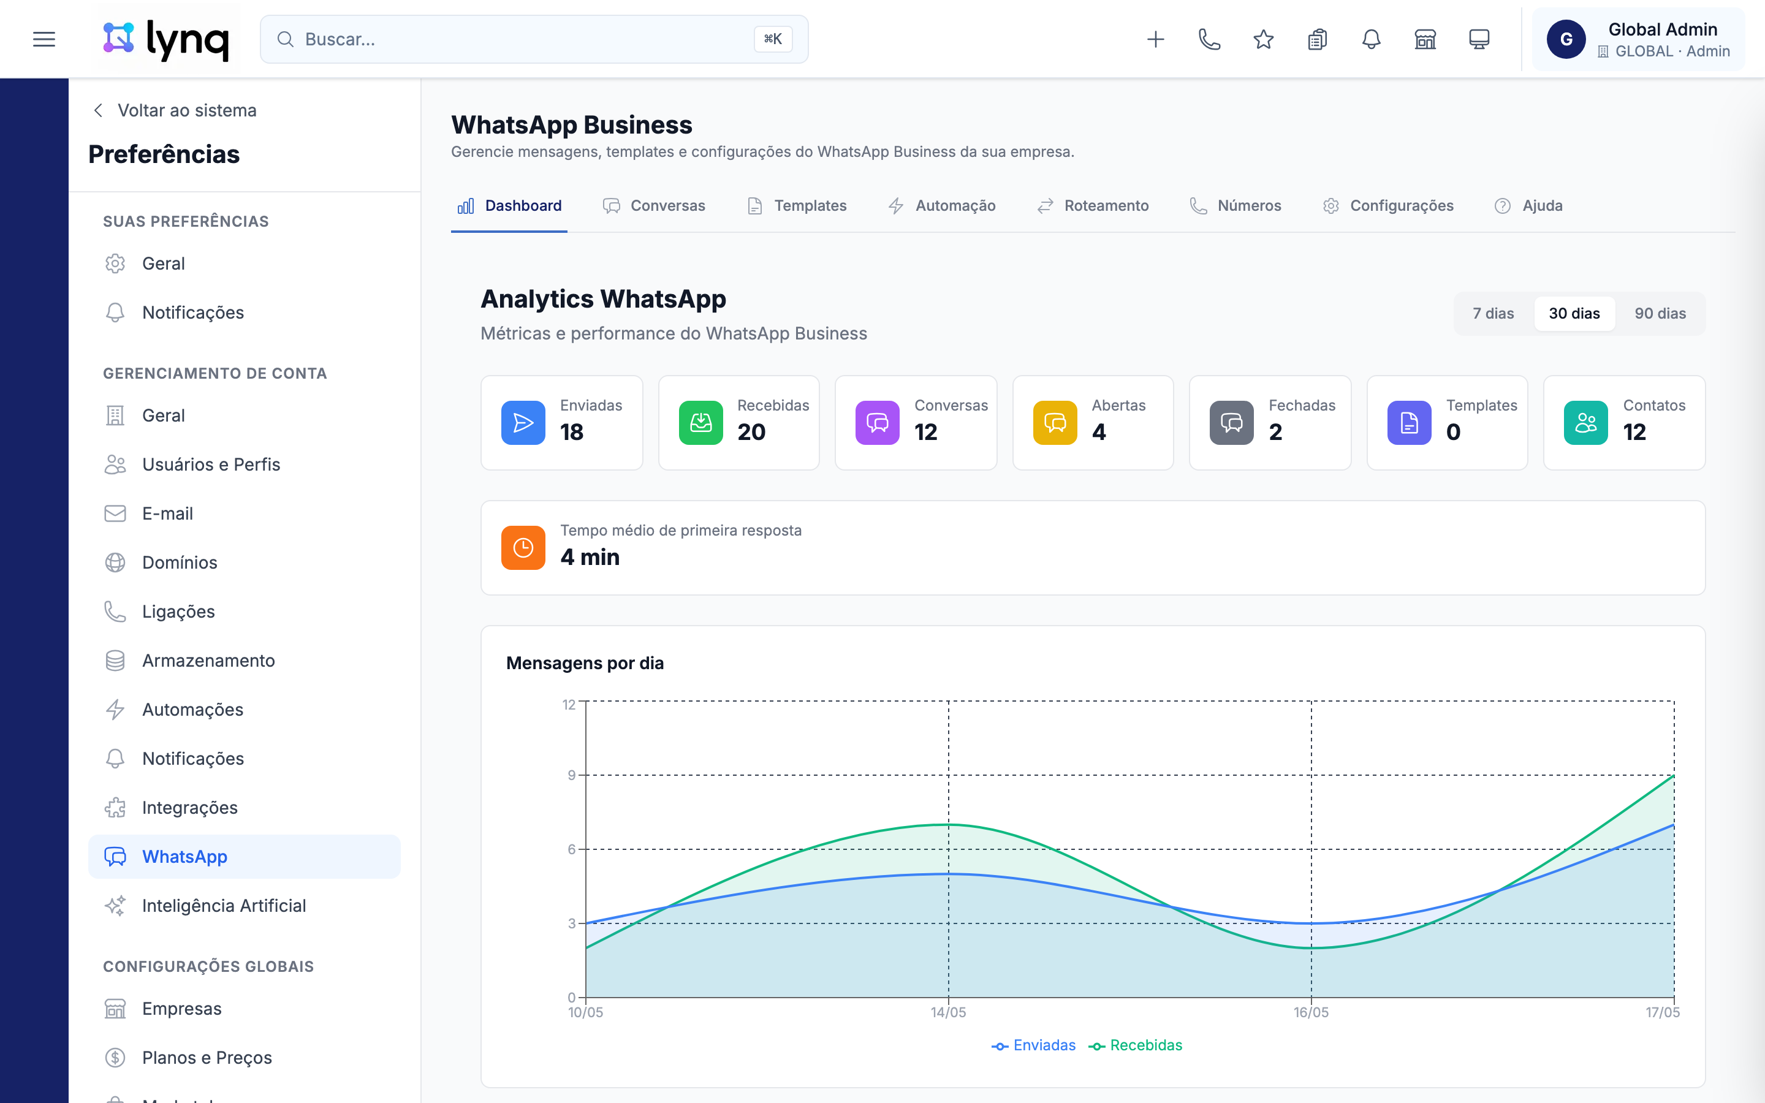The height and width of the screenshot is (1103, 1765).
Task: Click the Templates document card icon
Action: pos(1409,422)
